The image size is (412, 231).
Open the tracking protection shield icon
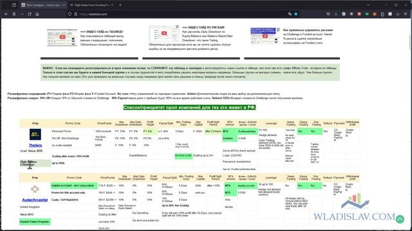click(70, 14)
